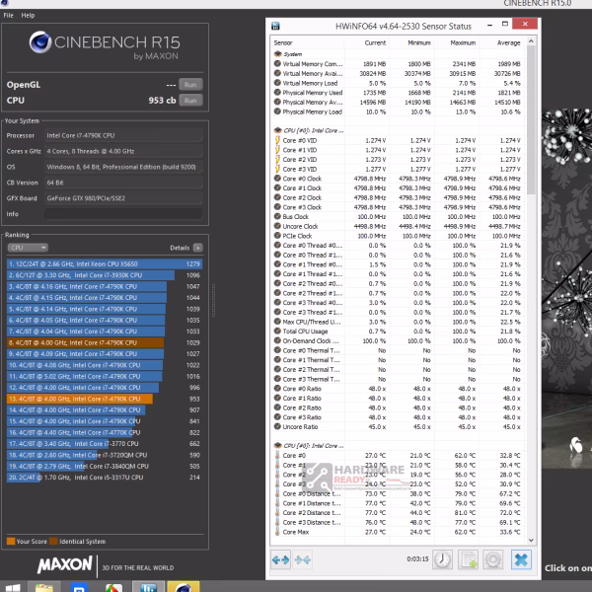Click the Windows Start button

pyautogui.click(x=13, y=588)
